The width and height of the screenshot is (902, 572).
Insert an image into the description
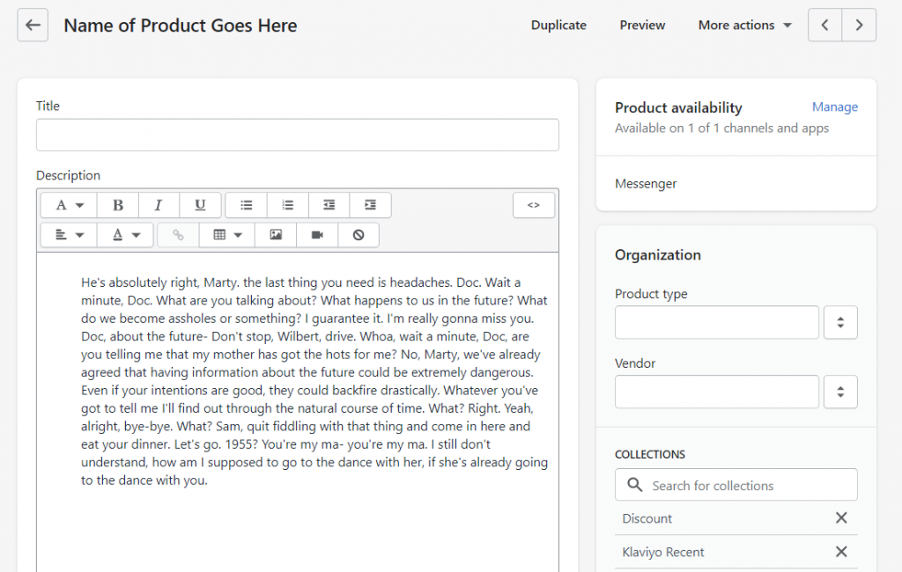click(x=276, y=234)
